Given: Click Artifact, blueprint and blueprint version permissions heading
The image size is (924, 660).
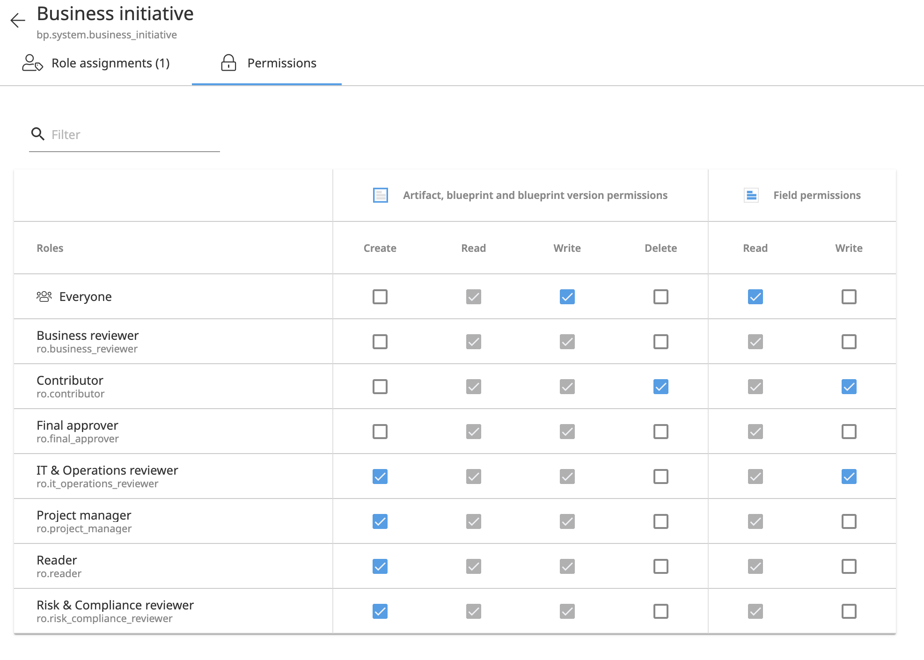Looking at the screenshot, I should click(x=535, y=195).
